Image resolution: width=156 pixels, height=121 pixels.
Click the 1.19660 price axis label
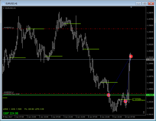point(150,83)
